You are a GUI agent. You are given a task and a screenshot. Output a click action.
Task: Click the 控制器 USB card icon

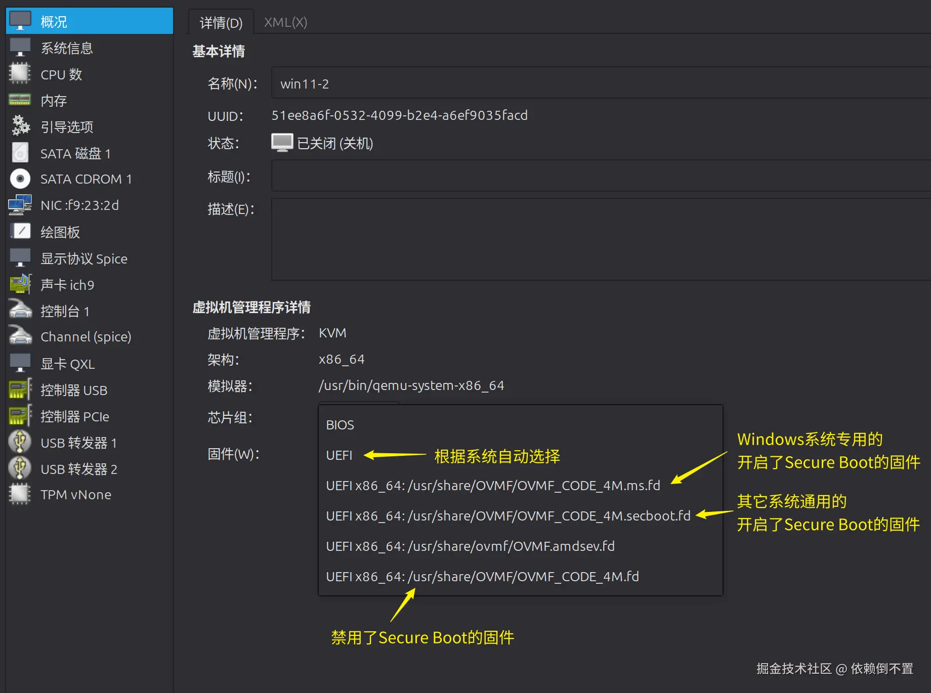(20, 389)
